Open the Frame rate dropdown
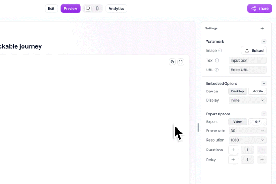The height and width of the screenshot is (184, 276). pyautogui.click(x=247, y=131)
